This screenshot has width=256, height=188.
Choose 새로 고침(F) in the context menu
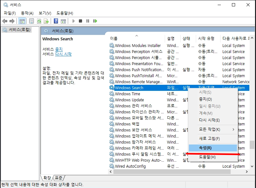pyautogui.click(x=213, y=139)
